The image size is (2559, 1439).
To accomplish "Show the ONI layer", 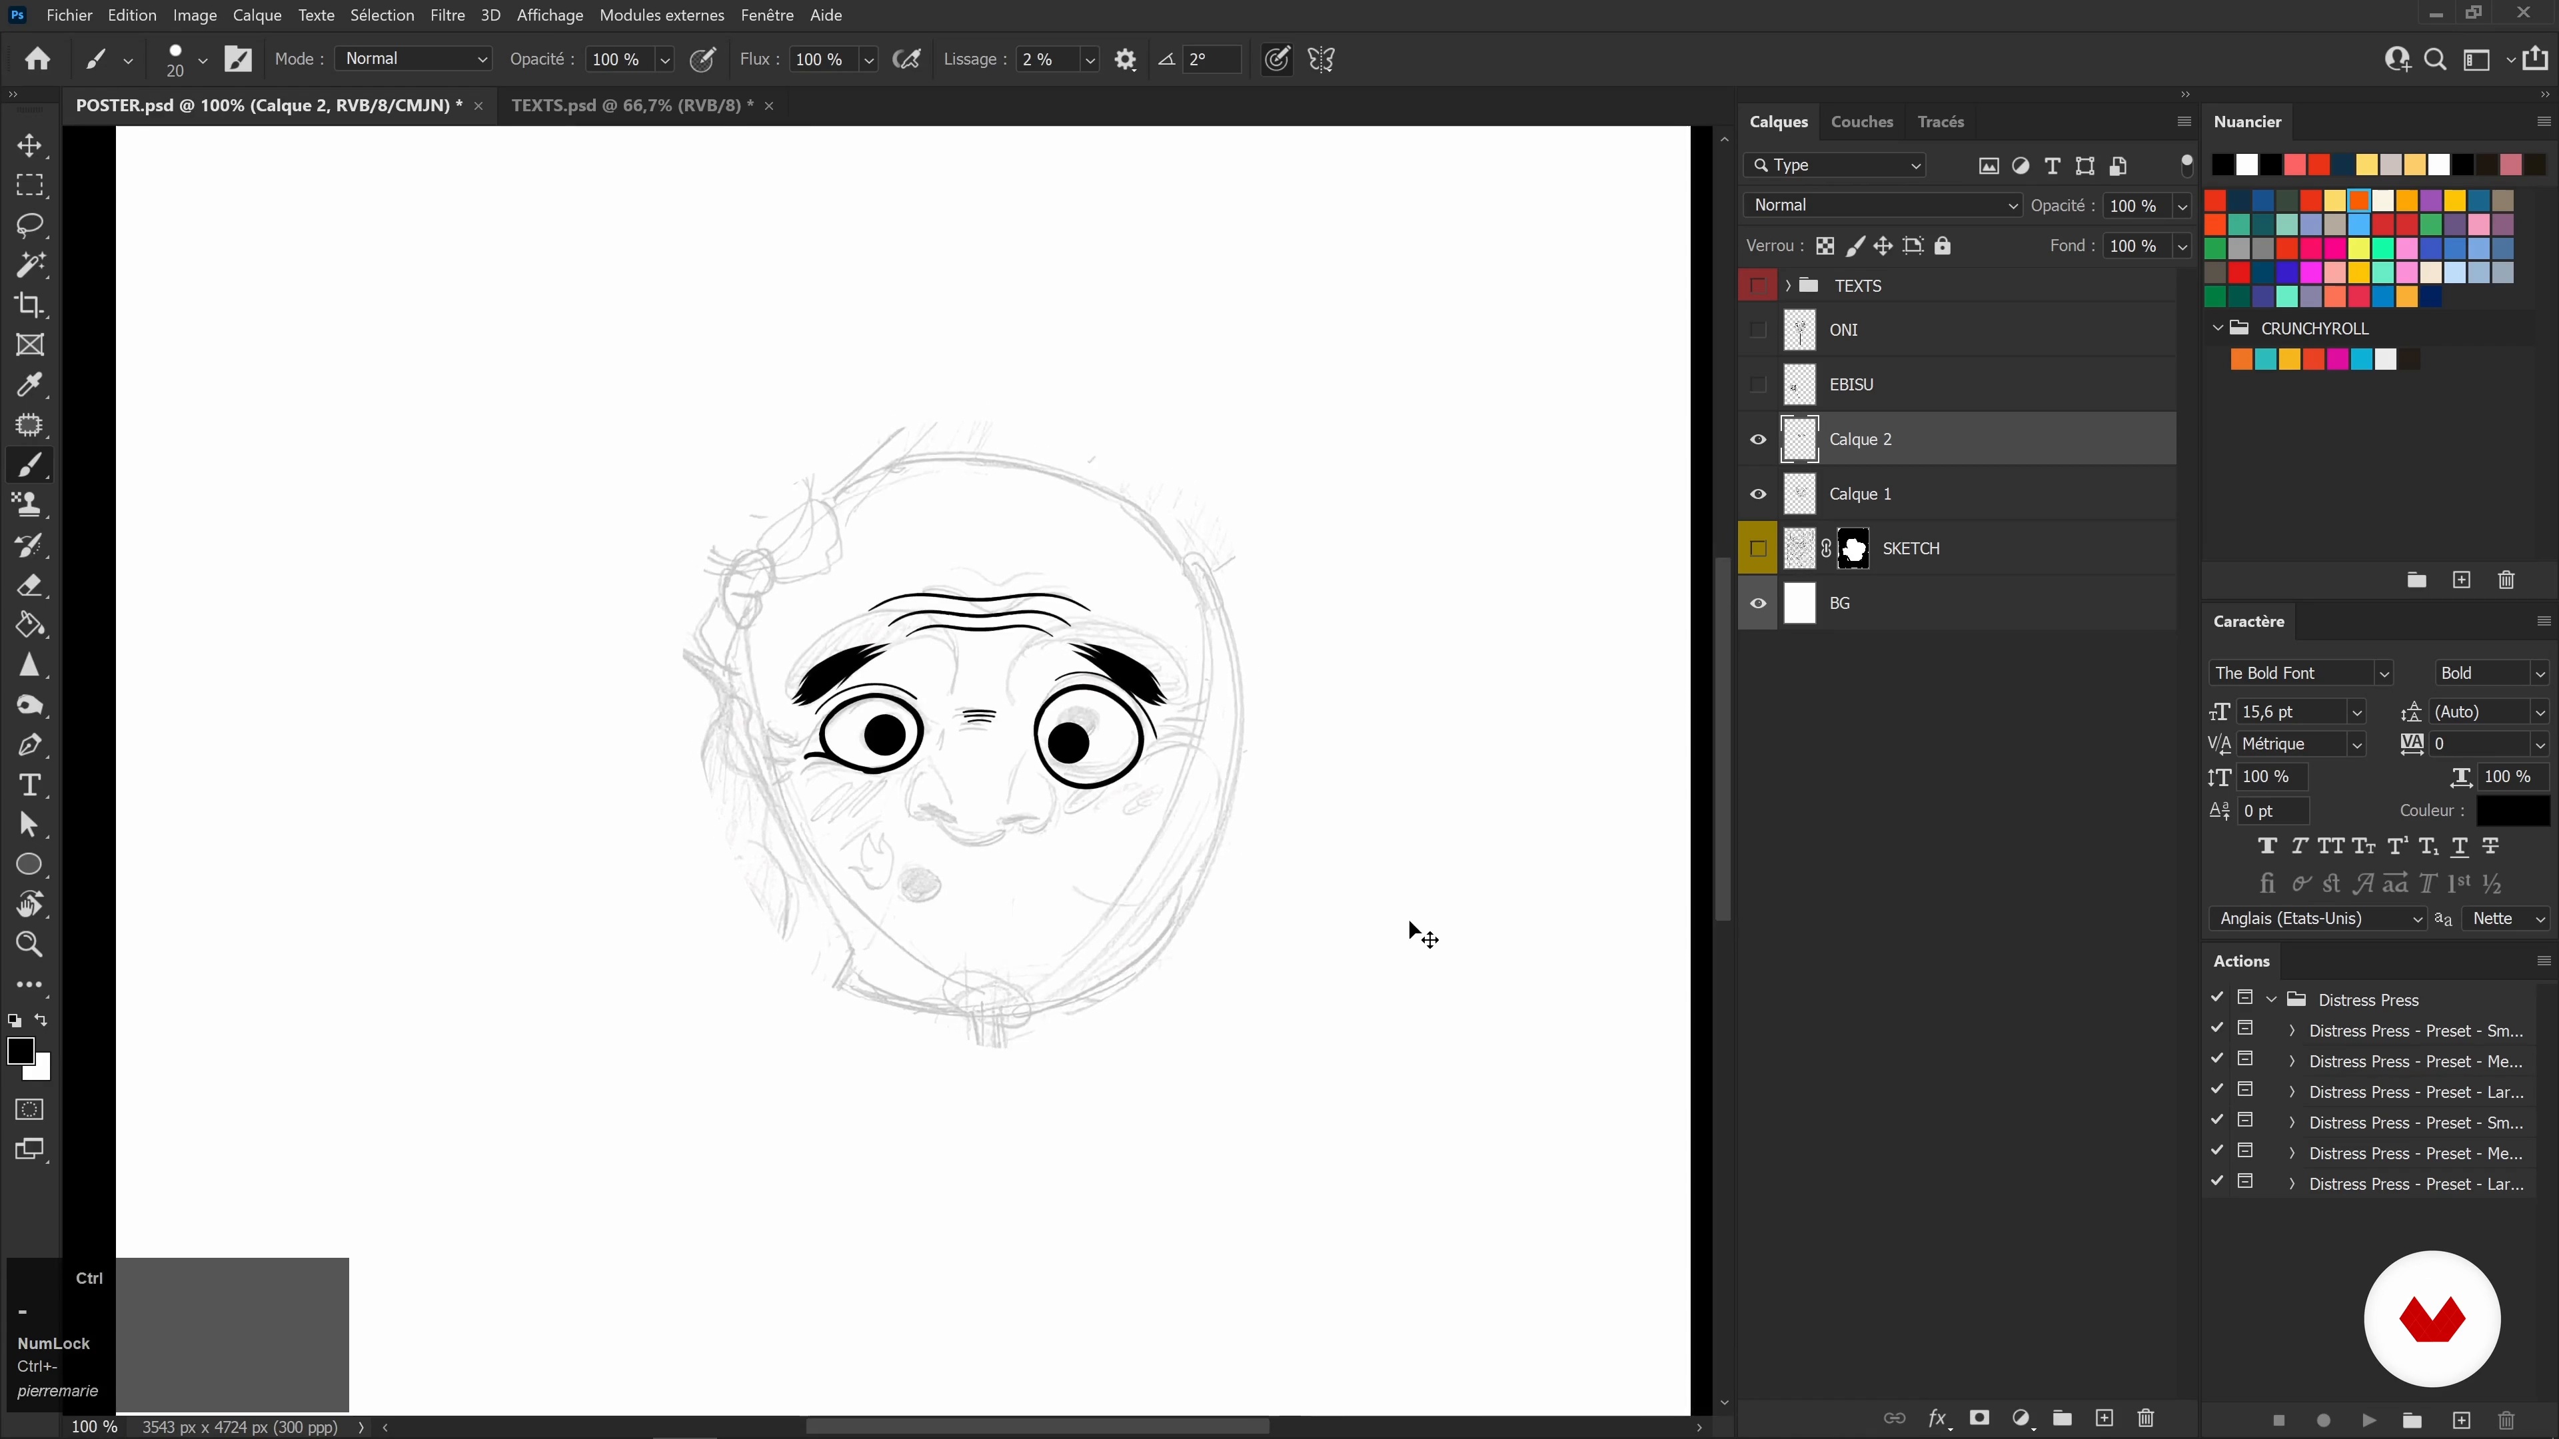I will click(1757, 330).
